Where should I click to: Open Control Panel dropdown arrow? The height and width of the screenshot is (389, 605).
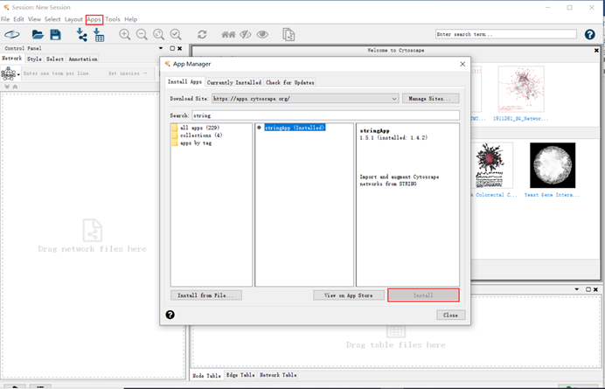pos(161,48)
